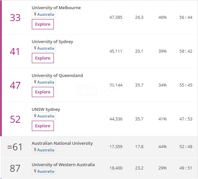
Task: Click rank number 52
Action: 15,119
